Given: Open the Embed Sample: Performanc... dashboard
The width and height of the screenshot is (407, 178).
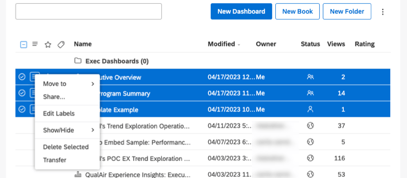Looking at the screenshot, I should pos(146,143).
